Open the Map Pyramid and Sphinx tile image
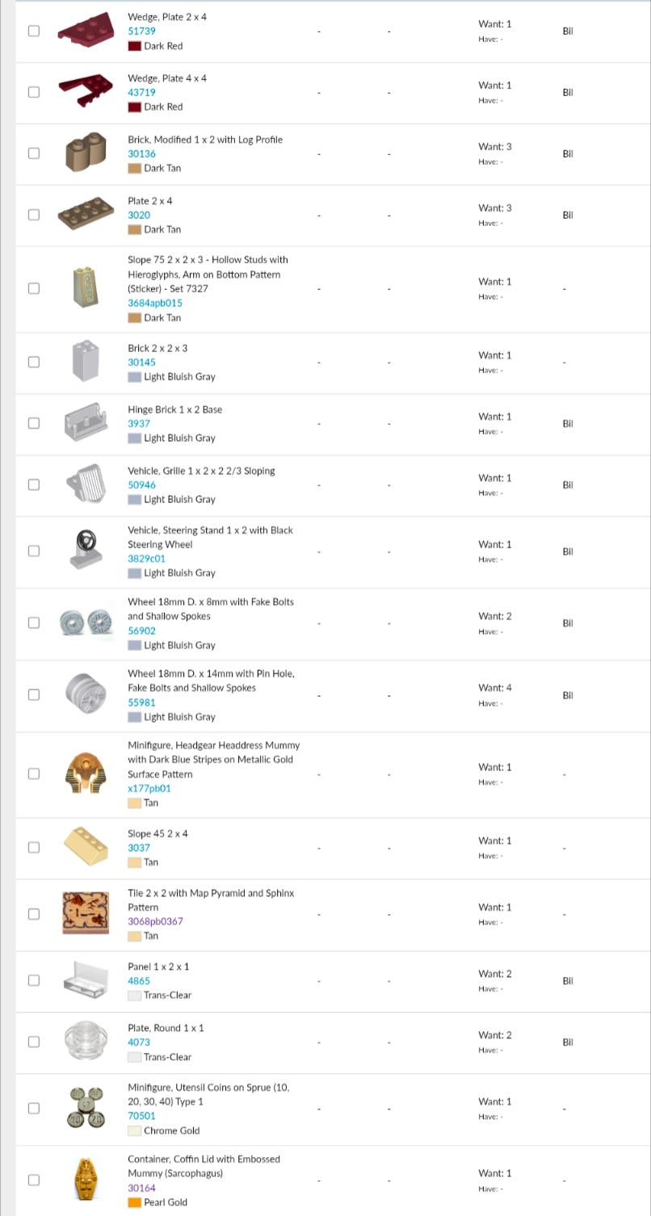This screenshot has height=1216, width=651. pyautogui.click(x=86, y=914)
